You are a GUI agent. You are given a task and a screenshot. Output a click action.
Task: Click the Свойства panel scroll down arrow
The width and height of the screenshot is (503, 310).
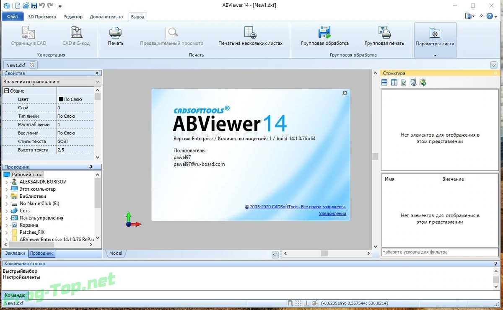(98, 157)
